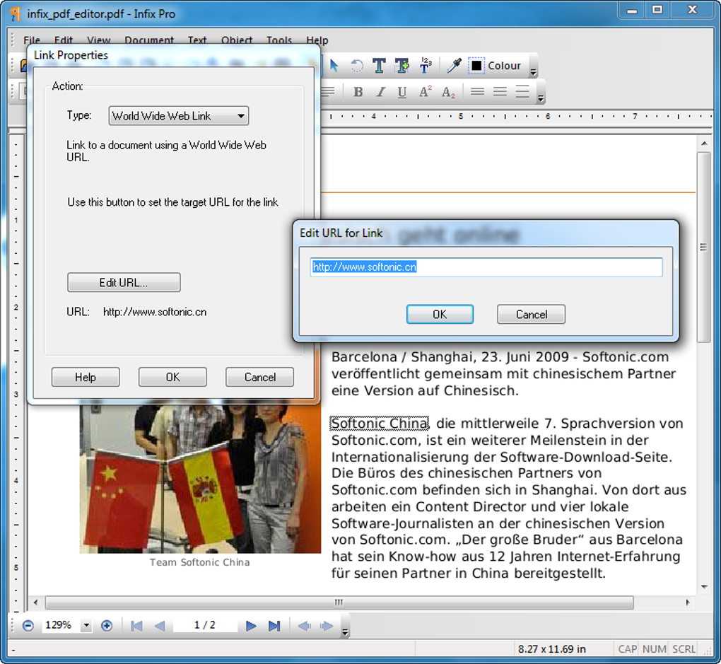Click the URL text field in Edit URL dialog
This screenshot has width=721, height=664.
[486, 267]
